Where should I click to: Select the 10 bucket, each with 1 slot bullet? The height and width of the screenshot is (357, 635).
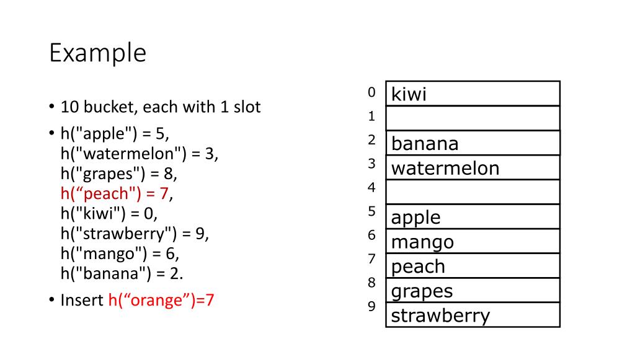pyautogui.click(x=161, y=107)
